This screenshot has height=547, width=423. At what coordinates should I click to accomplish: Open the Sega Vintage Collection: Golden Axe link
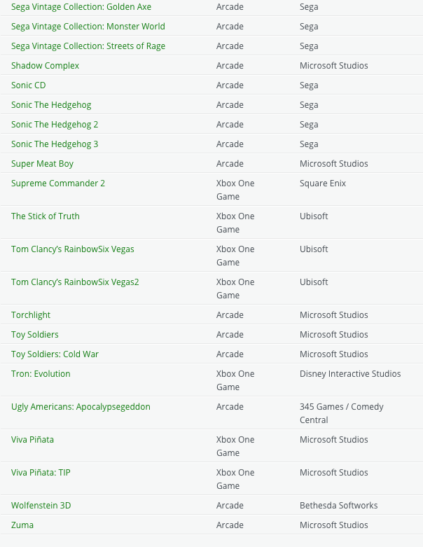tap(81, 7)
